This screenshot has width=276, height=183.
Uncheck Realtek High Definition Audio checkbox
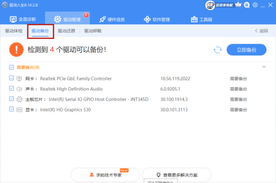point(11,88)
